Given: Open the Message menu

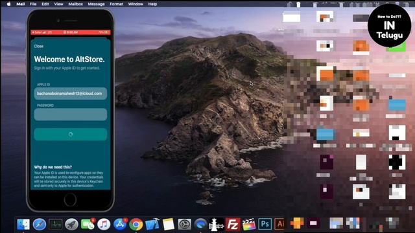Looking at the screenshot, I should 96,4.
